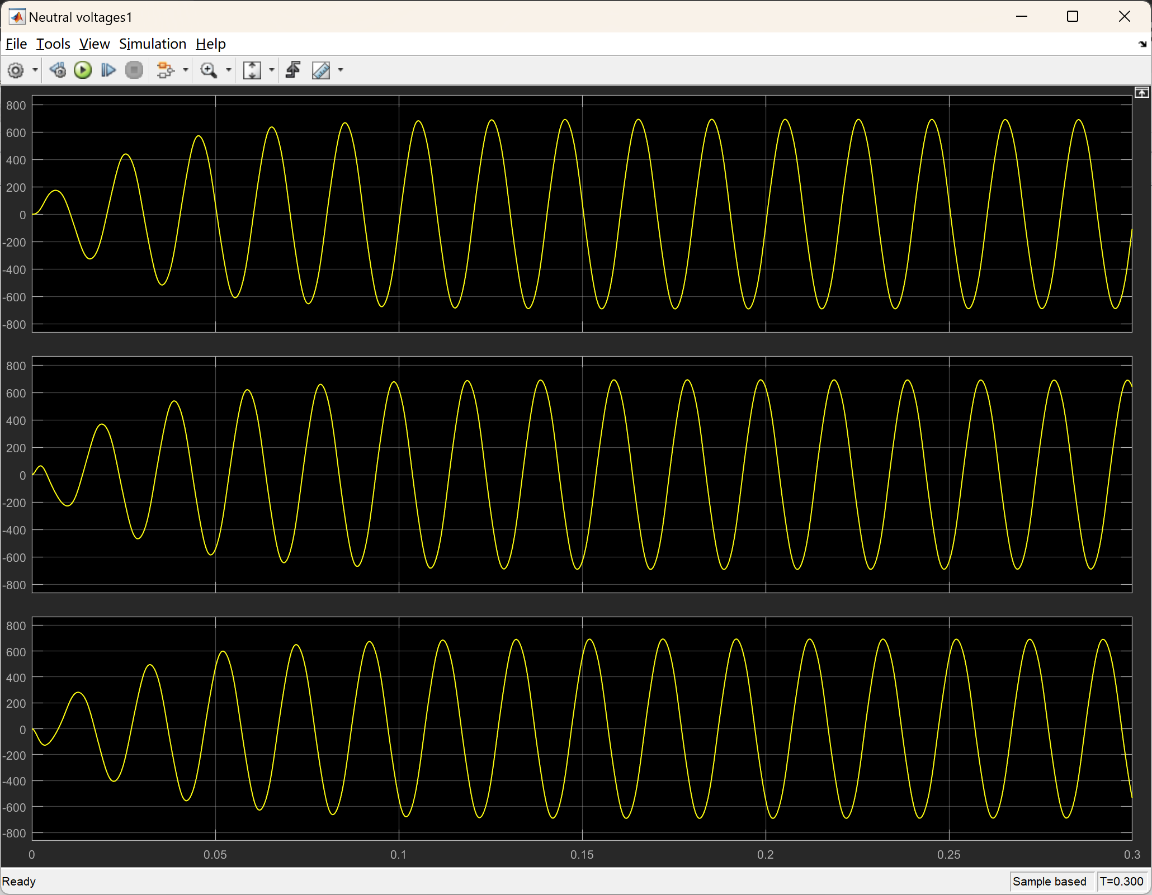This screenshot has width=1152, height=895.
Task: Click the Highlight Simulink Block icon
Action: pyautogui.click(x=165, y=70)
